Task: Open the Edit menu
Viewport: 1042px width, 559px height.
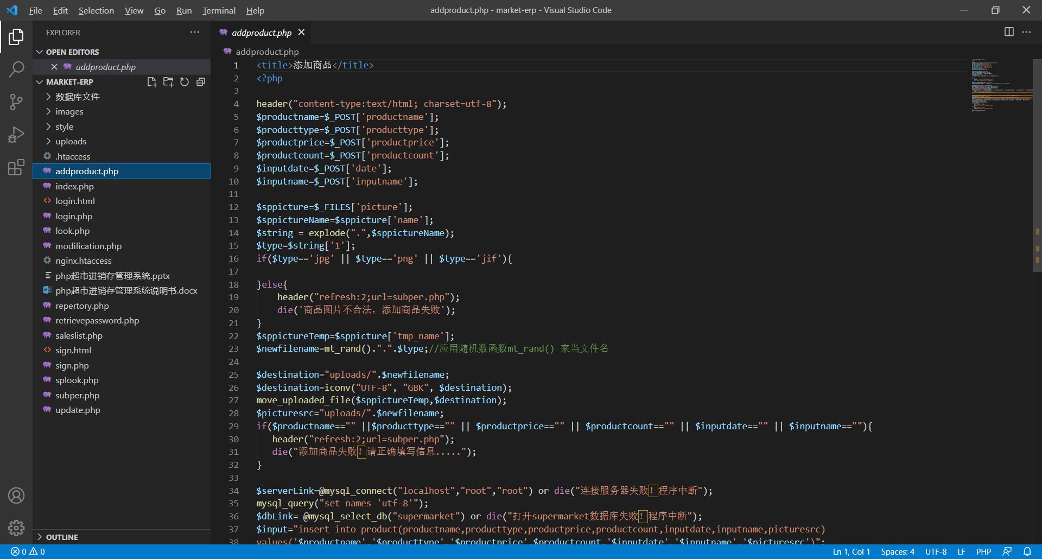Action: (x=60, y=10)
